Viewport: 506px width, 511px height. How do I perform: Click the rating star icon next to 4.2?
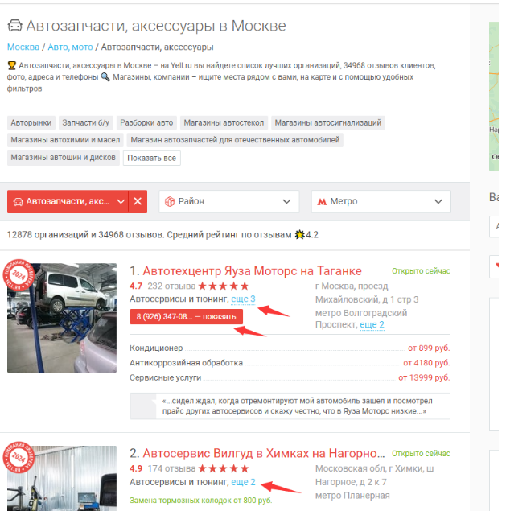coord(299,235)
